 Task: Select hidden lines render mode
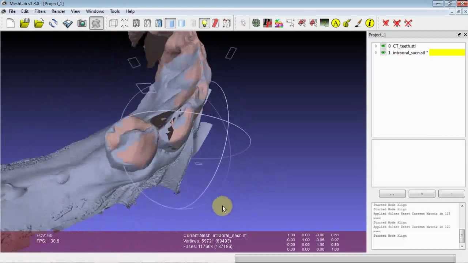pos(147,23)
